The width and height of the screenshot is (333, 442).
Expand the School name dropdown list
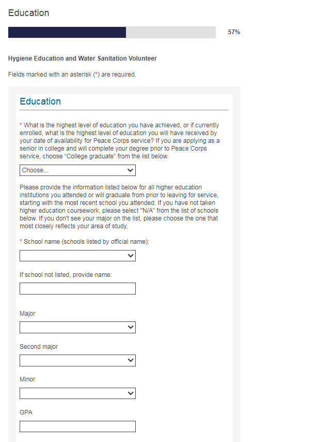(77, 256)
